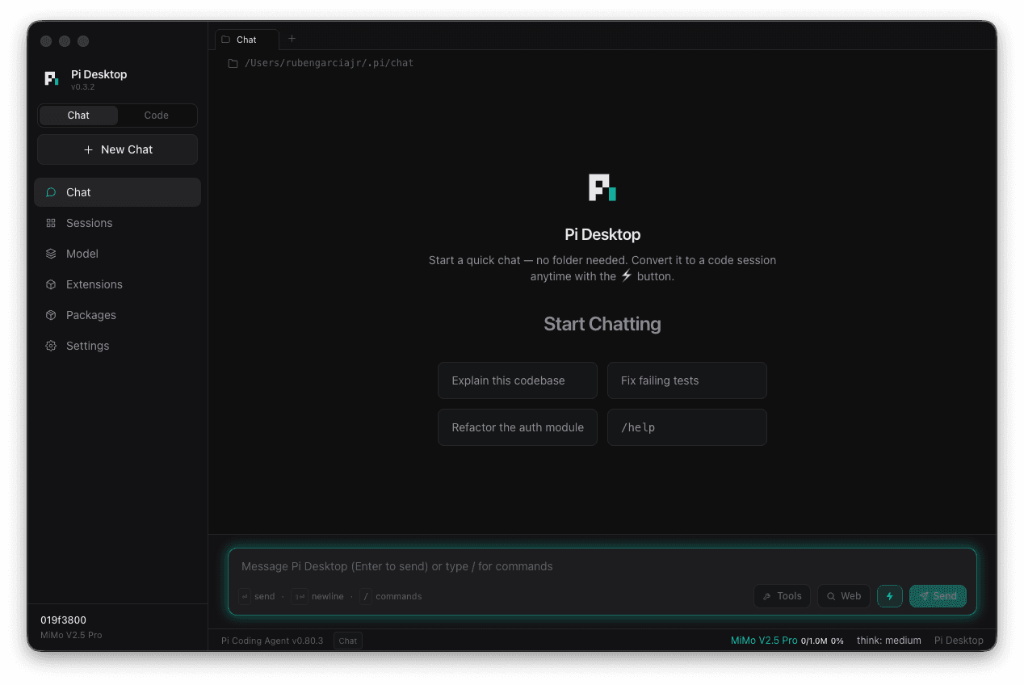Start a New Chat
This screenshot has height=685, width=1024.
(x=117, y=149)
